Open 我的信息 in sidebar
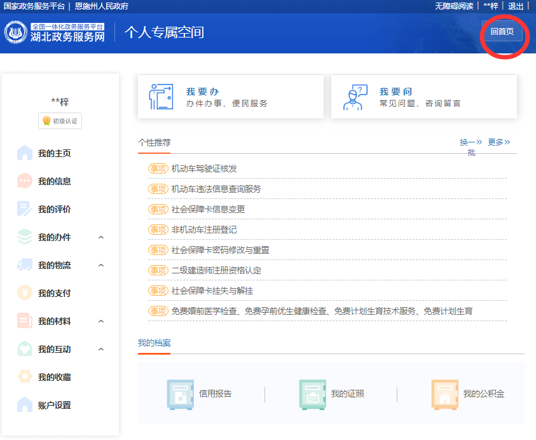536x440 pixels. (x=54, y=181)
